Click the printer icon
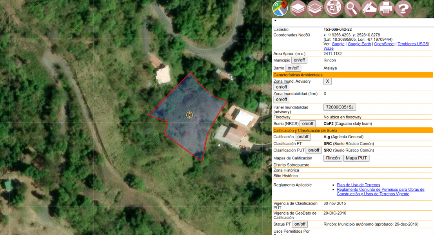 click(386, 8)
